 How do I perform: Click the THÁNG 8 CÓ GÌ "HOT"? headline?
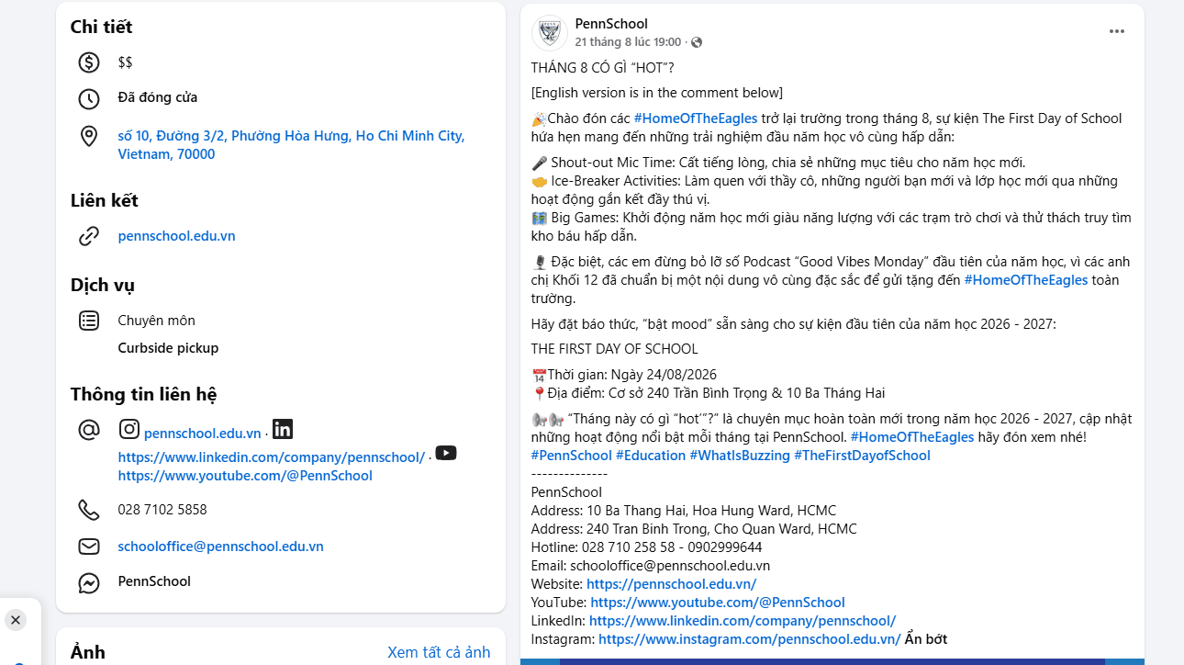pos(603,68)
